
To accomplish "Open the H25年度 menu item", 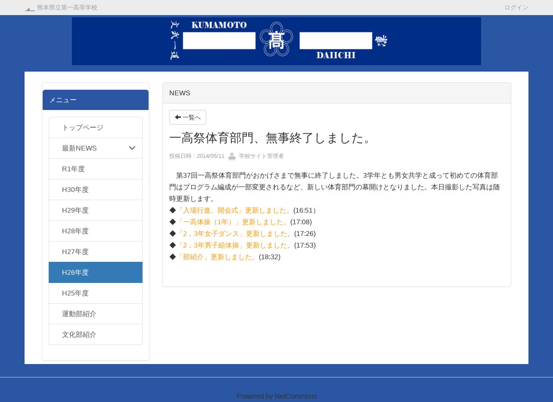I will click(x=96, y=293).
